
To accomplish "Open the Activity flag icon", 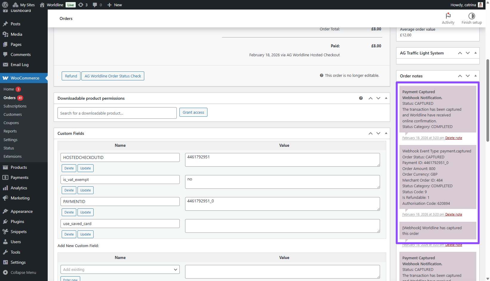I will click(448, 16).
